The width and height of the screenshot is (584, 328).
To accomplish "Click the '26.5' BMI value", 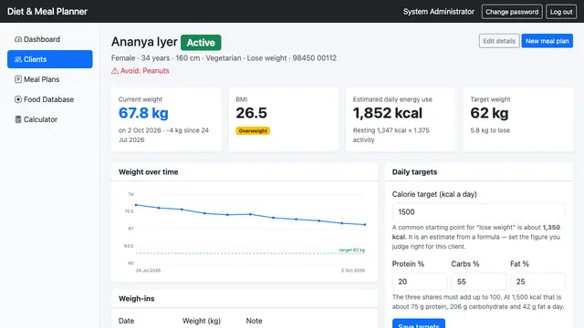I will tap(252, 113).
